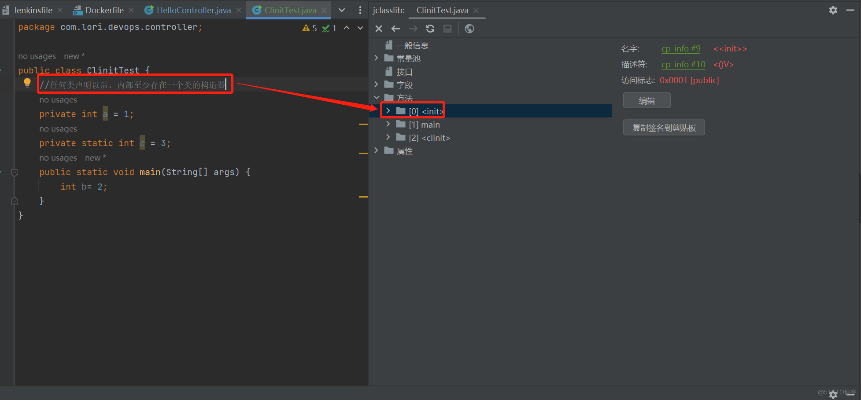Hide the jclasslib tool window
861x400 pixels.
[850, 10]
